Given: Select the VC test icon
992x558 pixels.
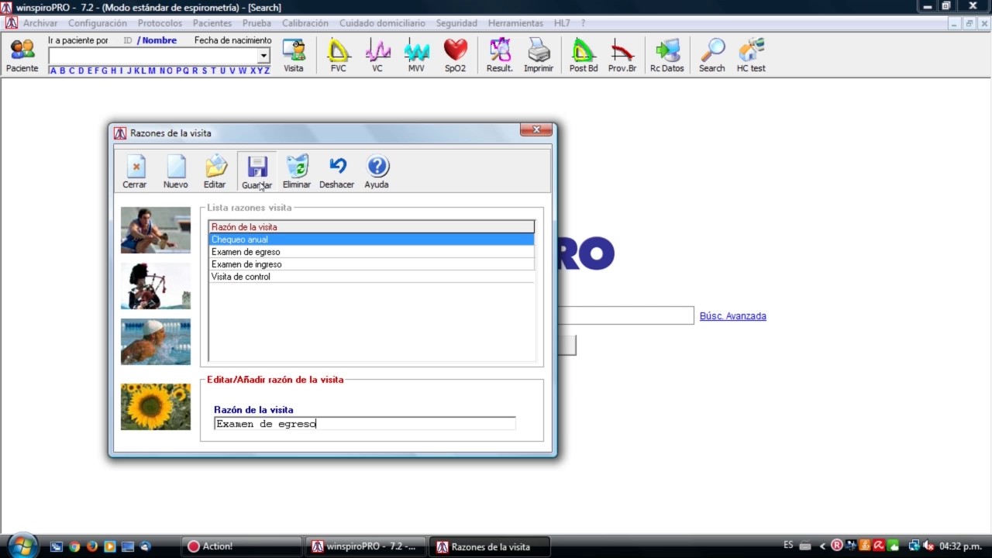Looking at the screenshot, I should click(x=377, y=55).
